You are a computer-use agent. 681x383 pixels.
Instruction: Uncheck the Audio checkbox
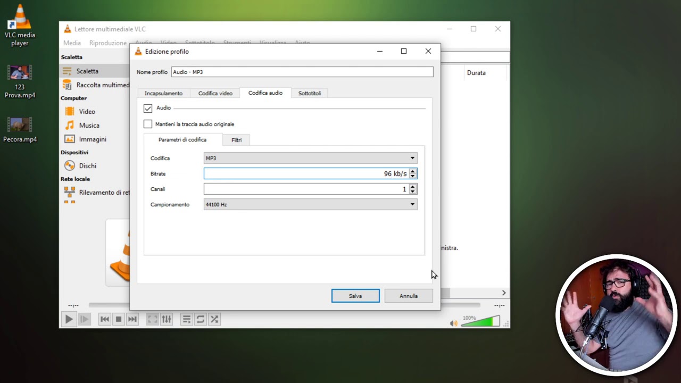(148, 109)
